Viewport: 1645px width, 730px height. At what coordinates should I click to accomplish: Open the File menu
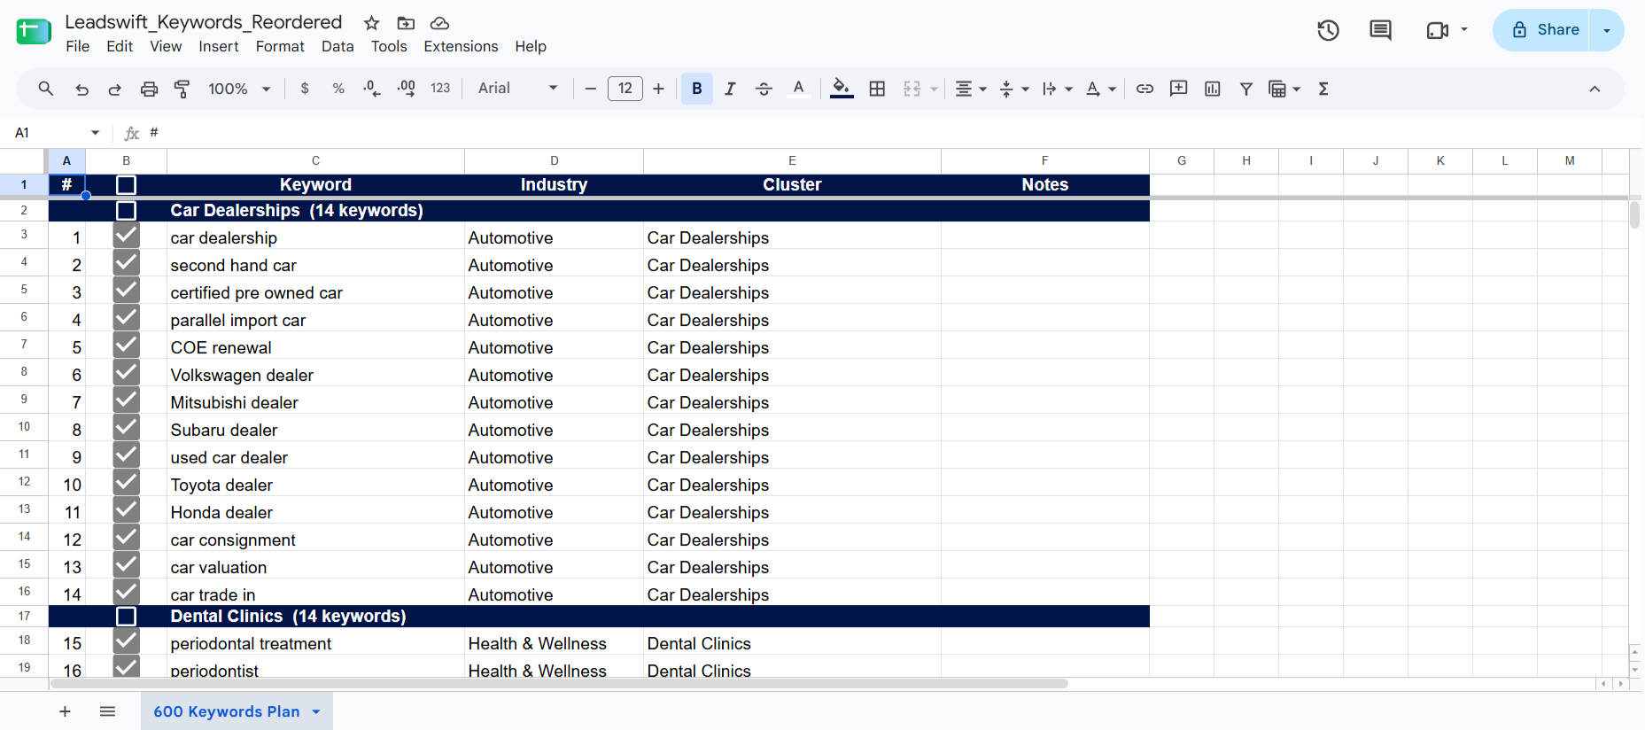78,46
